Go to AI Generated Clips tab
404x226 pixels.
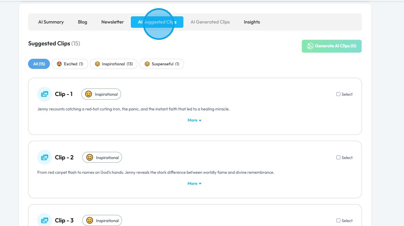(210, 22)
